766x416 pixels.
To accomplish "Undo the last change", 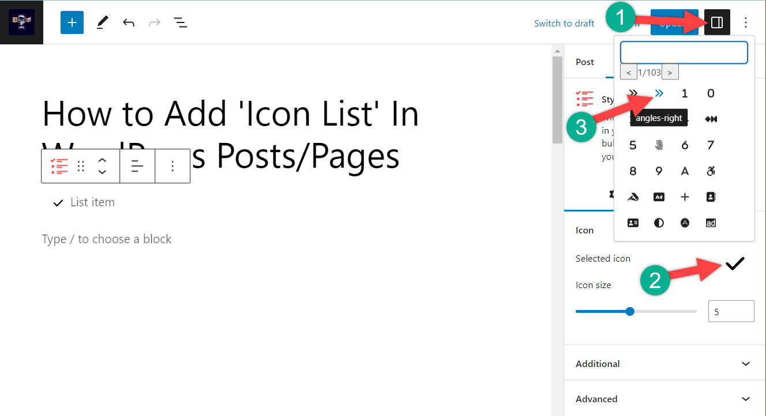I will 129,22.
